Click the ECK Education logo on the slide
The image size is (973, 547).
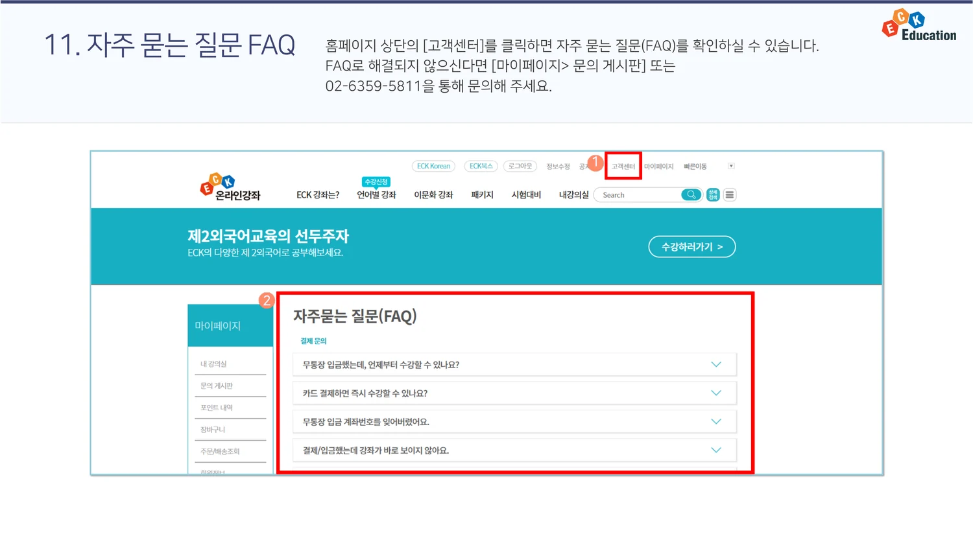click(x=919, y=25)
